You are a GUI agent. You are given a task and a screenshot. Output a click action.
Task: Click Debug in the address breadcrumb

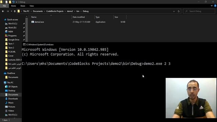[86, 11]
